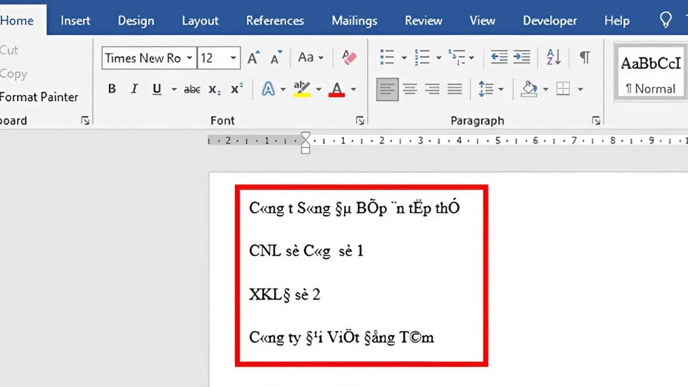Viewport: 688px width, 387px height.
Task: Toggle Superscript formatting
Action: [237, 89]
